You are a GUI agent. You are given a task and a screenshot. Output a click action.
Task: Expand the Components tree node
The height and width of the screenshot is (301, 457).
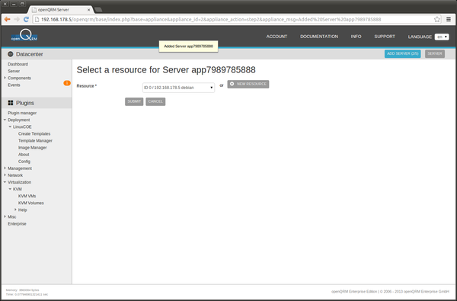(5, 78)
